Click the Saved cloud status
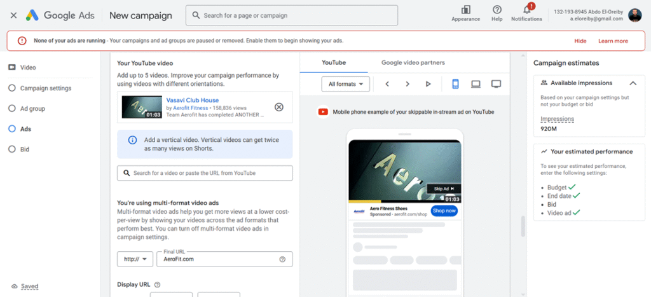This screenshot has width=651, height=297. point(25,286)
